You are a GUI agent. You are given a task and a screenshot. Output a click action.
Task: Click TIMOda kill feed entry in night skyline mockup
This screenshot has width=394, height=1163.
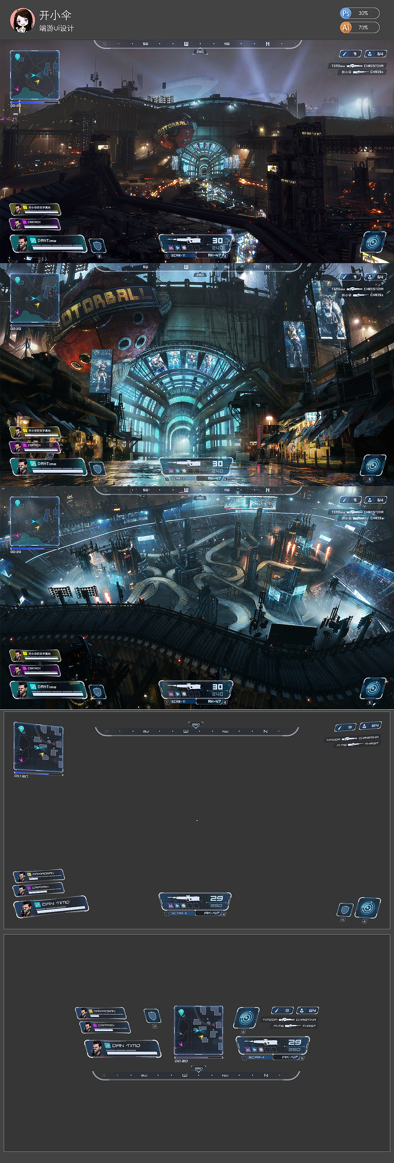357,66
